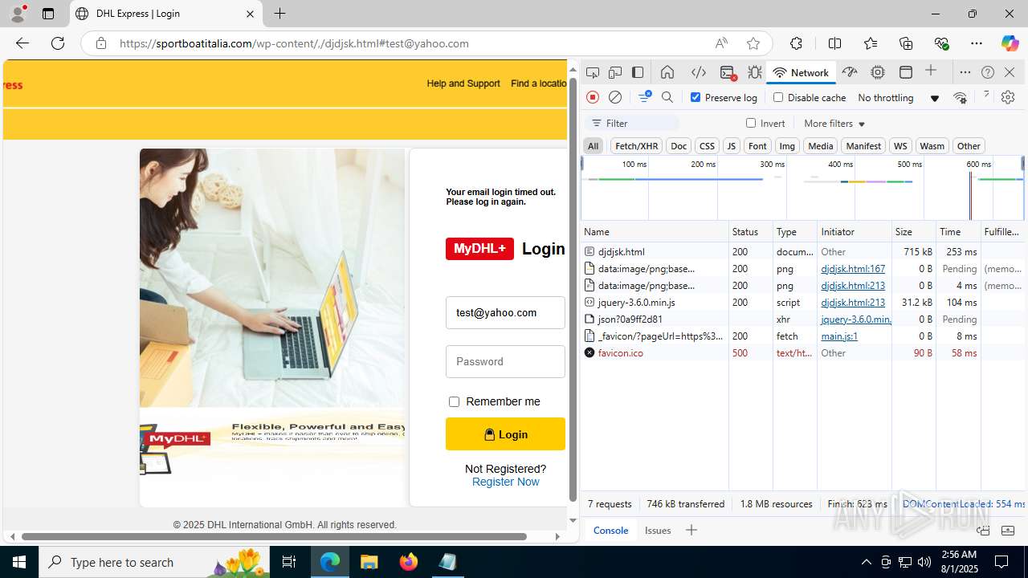Filter requests by CSS type
The width and height of the screenshot is (1028, 578).
pyautogui.click(x=707, y=145)
